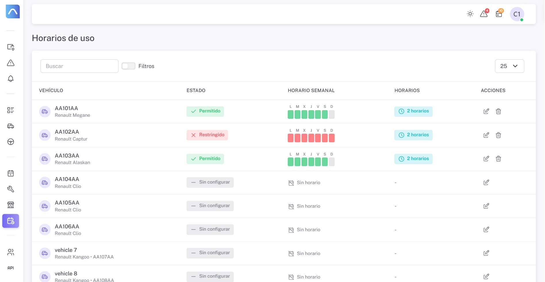Open the 25 rows-per-page dropdown
Screen dimensions: 545x282
[509, 66]
